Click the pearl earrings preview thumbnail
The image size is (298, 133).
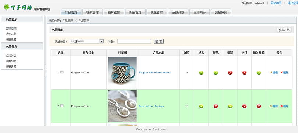pyautogui.click(x=123, y=106)
